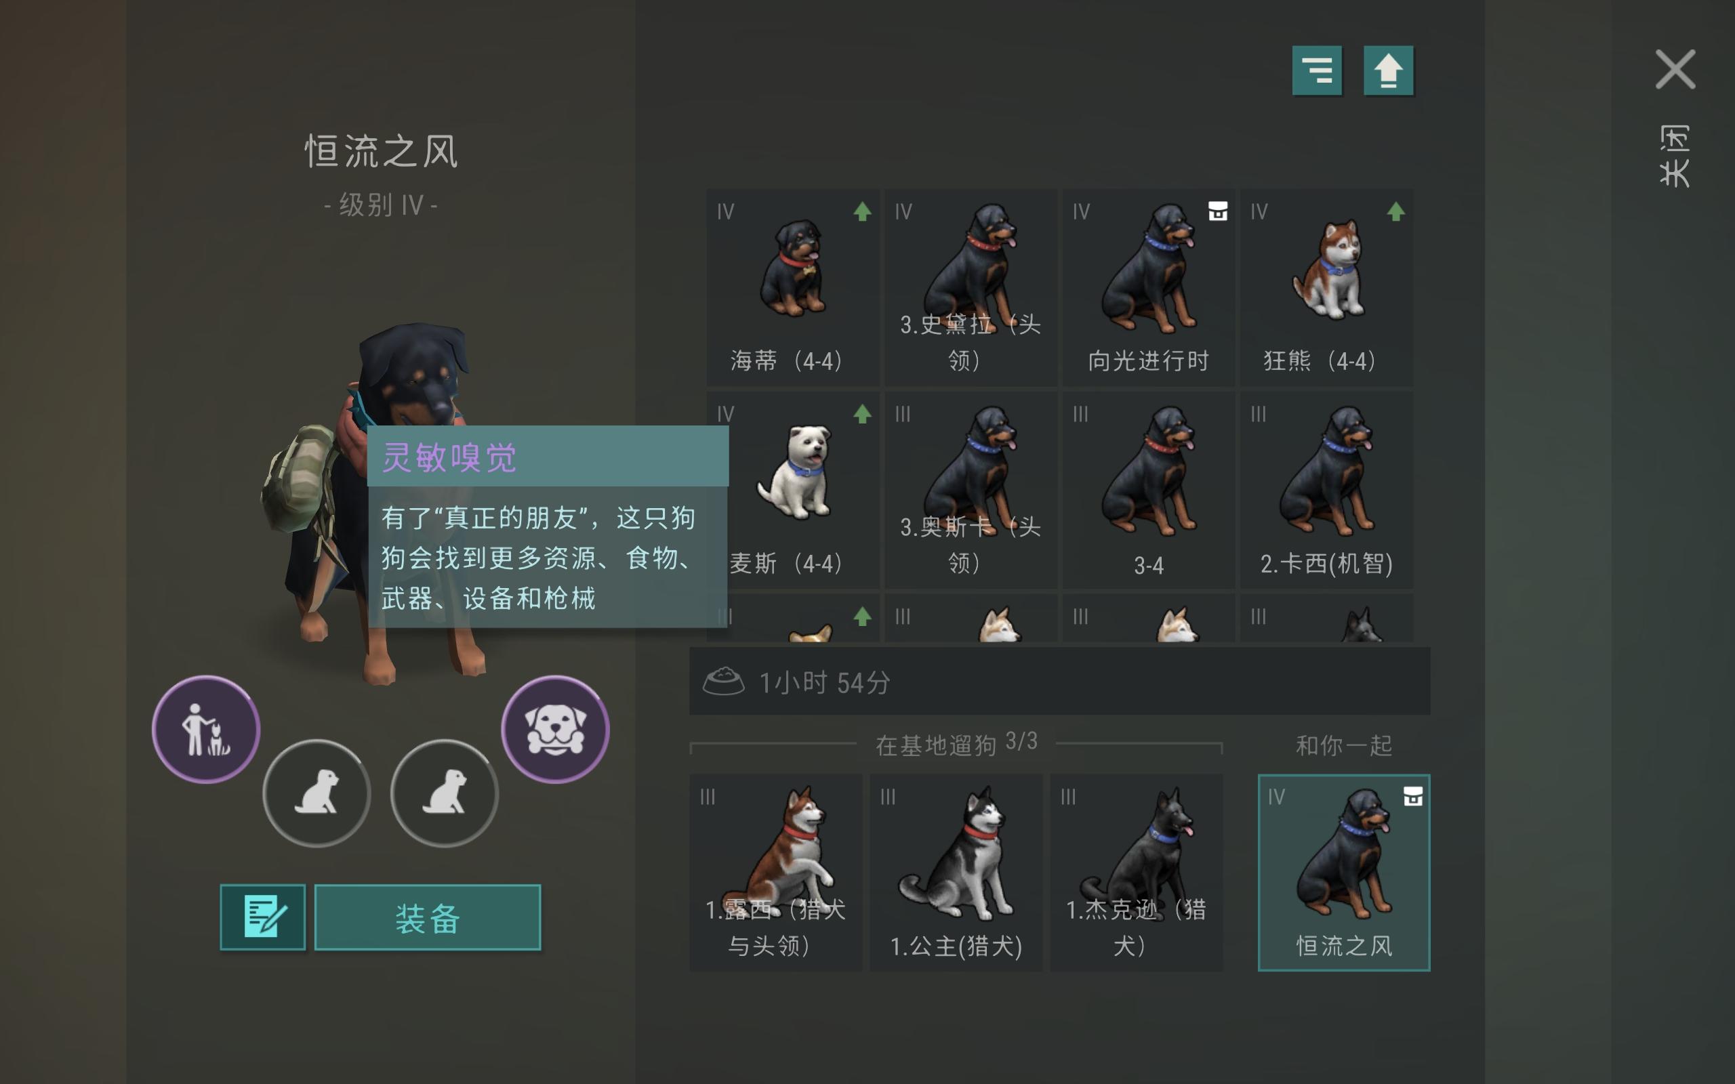Screen dimensions: 1735x1084
Task: Open the rename dog notepad icon
Action: pyautogui.click(x=262, y=917)
